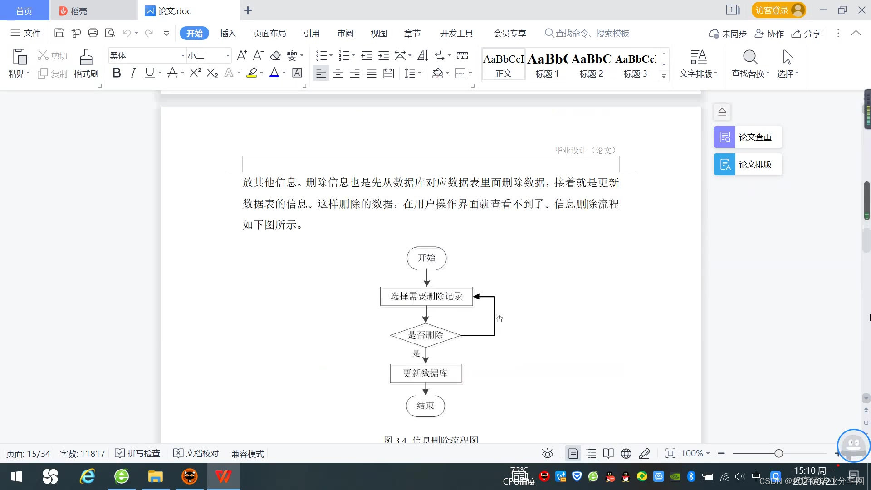
Task: Click the superscript icon
Action: [x=195, y=73]
